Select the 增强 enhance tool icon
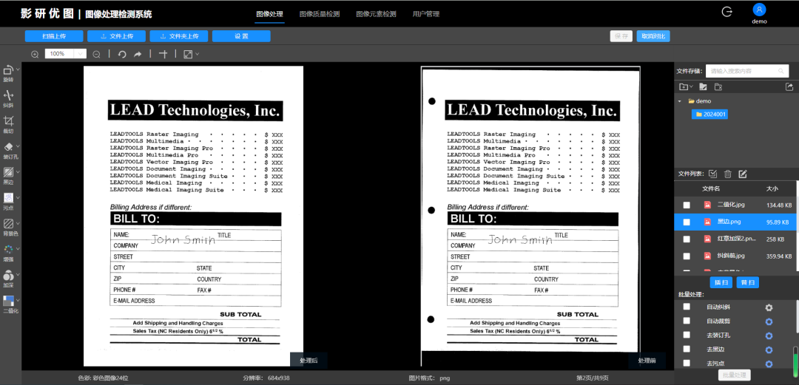 (x=8, y=249)
